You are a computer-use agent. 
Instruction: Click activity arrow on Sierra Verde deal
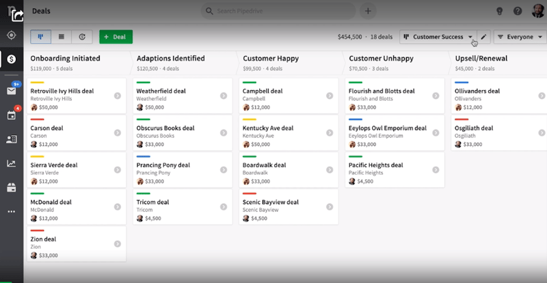(118, 170)
